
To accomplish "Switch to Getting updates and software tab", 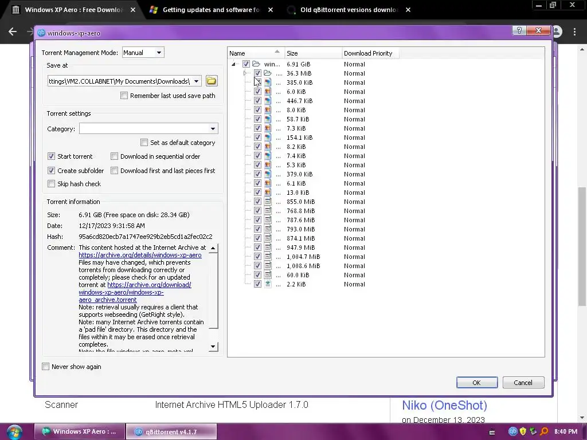I will [211, 10].
